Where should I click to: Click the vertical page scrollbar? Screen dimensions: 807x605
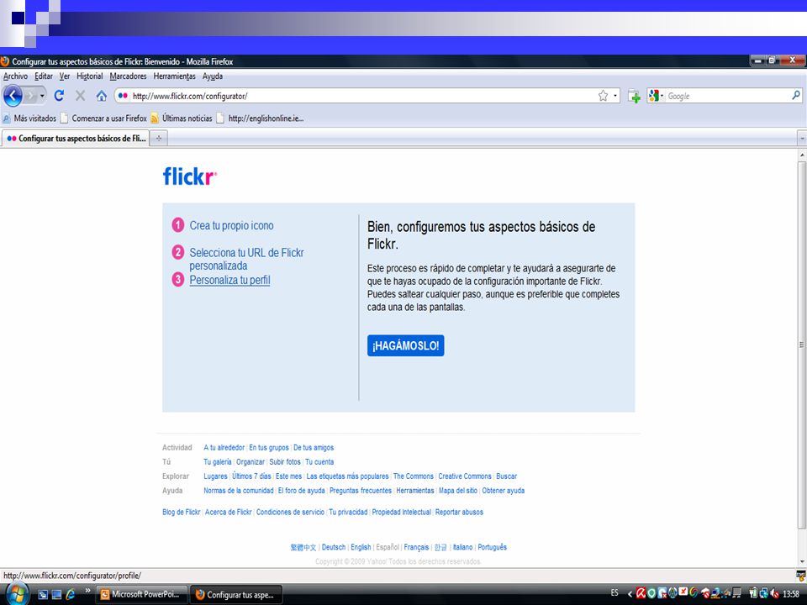click(802, 345)
